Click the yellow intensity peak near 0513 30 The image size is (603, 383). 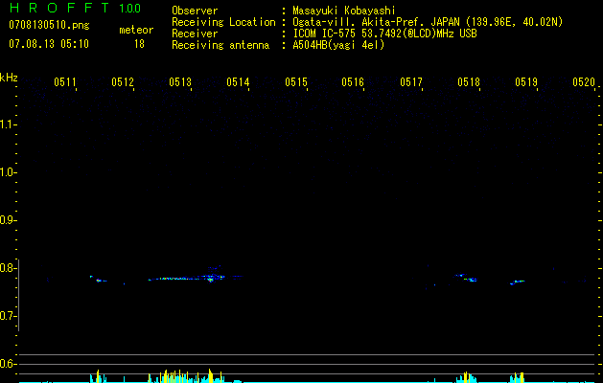click(210, 375)
